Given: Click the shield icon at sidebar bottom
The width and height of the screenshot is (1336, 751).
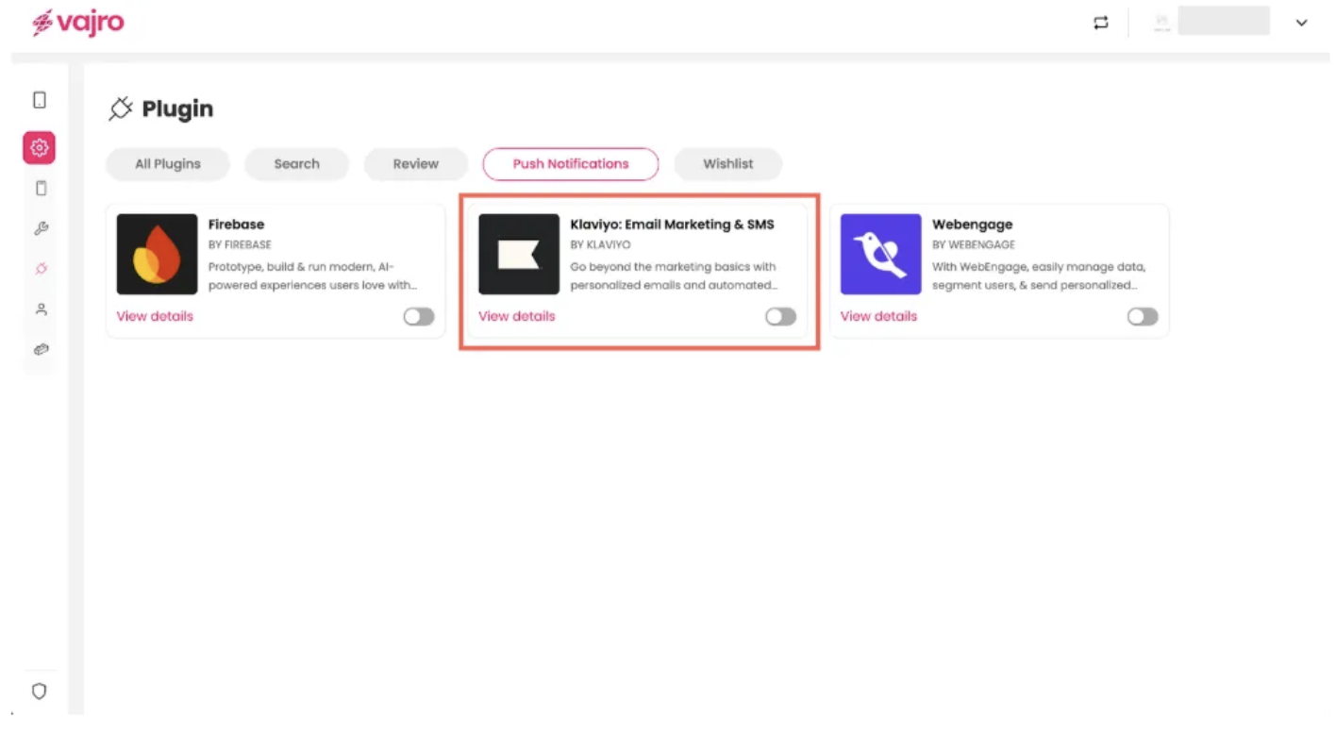Looking at the screenshot, I should tap(39, 692).
